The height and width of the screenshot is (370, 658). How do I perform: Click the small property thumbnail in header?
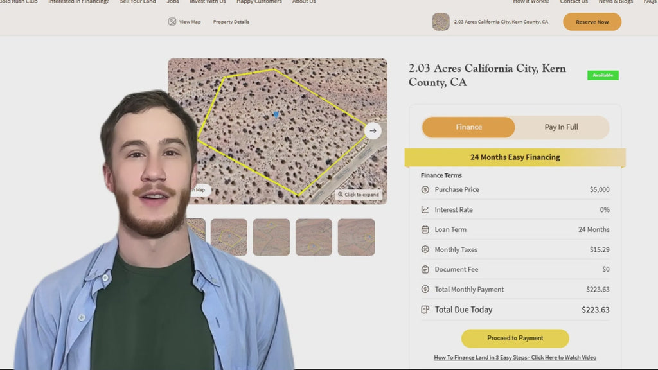(x=441, y=22)
